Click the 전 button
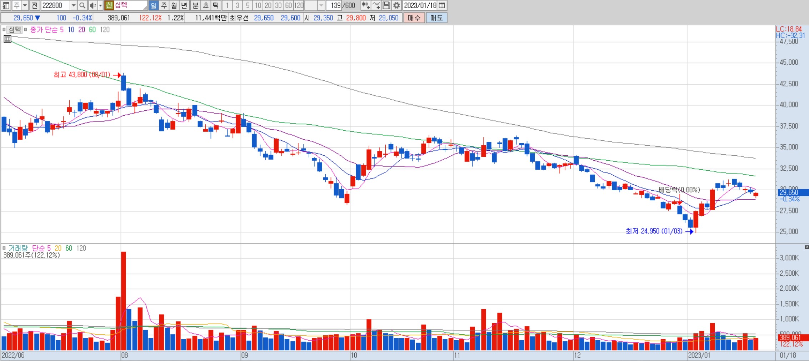 tap(35, 5)
